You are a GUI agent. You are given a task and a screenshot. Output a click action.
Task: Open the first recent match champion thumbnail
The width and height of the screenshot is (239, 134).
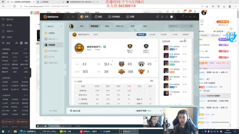pos(166,48)
